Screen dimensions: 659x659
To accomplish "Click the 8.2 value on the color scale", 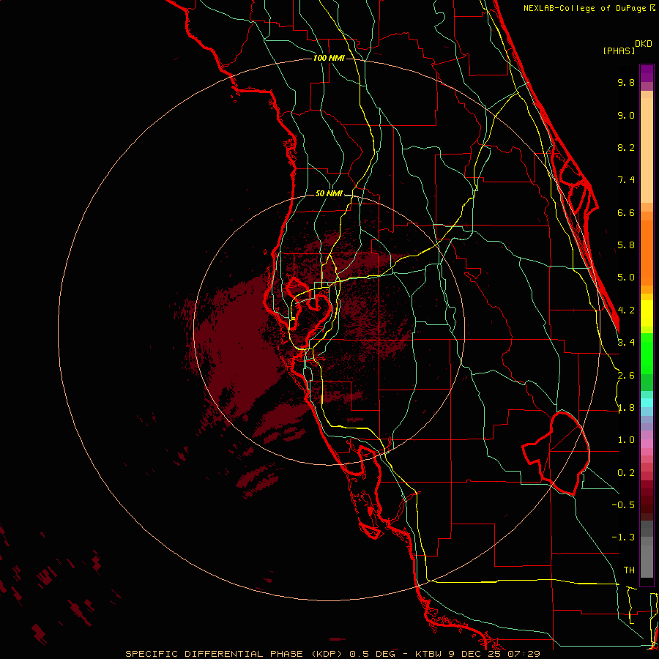I will (x=626, y=147).
